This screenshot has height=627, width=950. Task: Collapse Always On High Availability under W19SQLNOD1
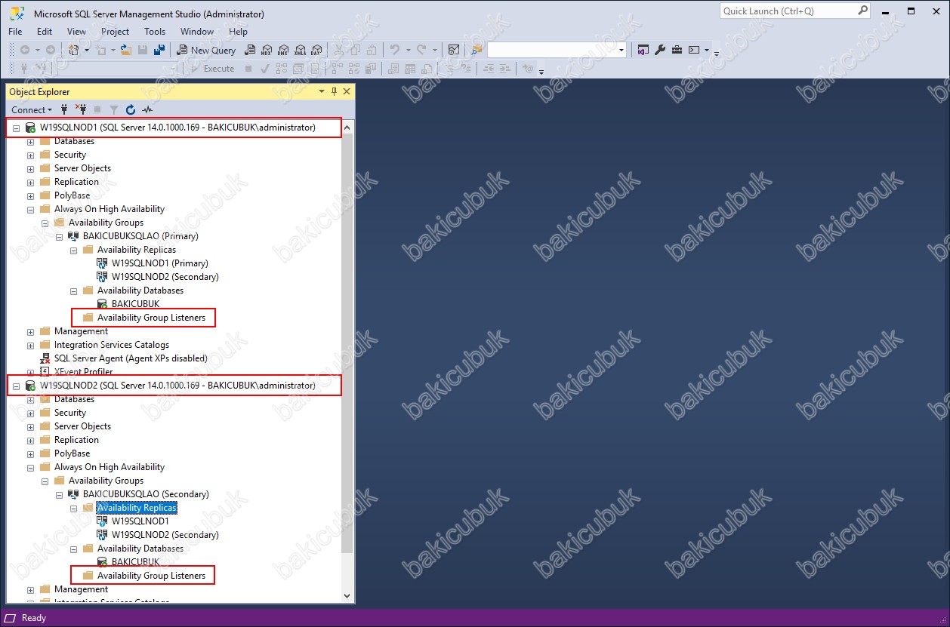[30, 210]
